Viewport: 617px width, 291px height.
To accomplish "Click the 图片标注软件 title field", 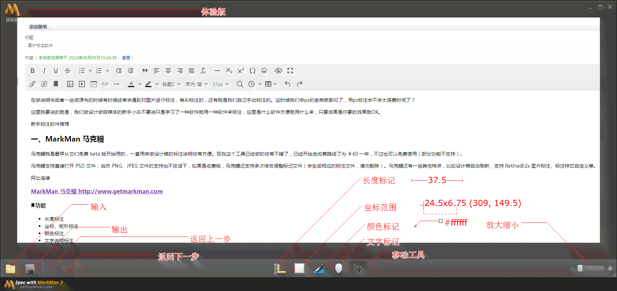I will point(312,45).
